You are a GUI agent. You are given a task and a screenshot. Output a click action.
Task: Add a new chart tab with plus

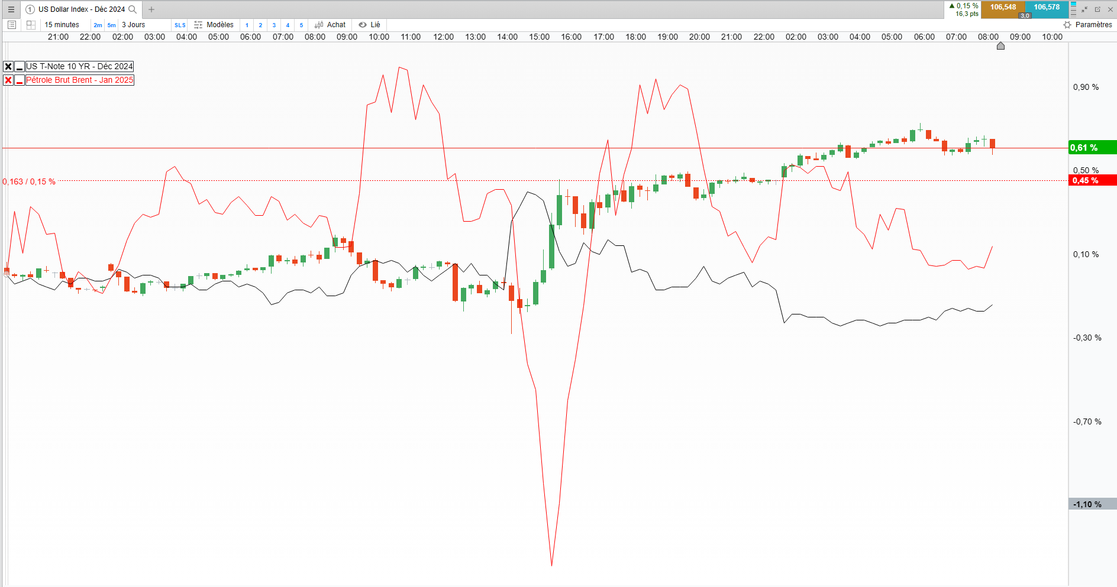(151, 9)
